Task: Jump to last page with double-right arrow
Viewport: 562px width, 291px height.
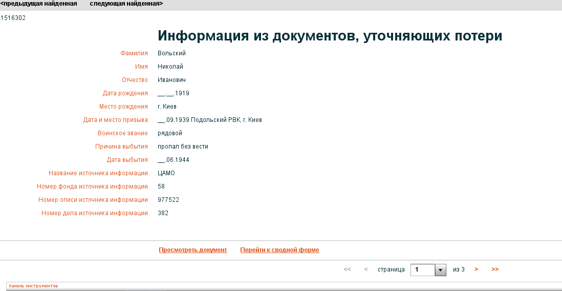Action: coord(495,269)
